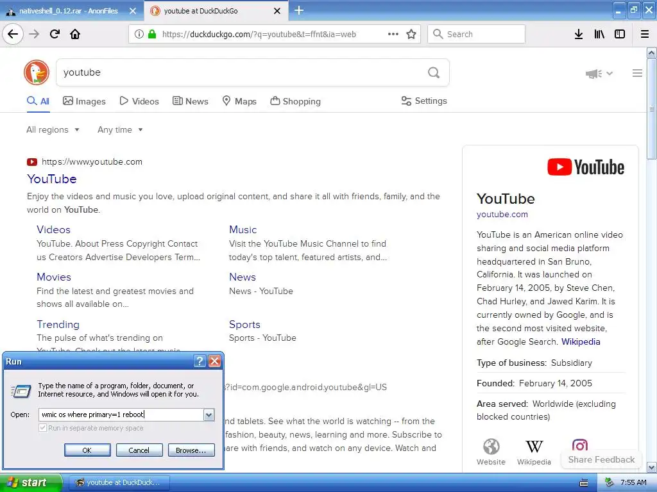
Task: Open the Website globe icon in YouTube panel
Action: (491, 447)
